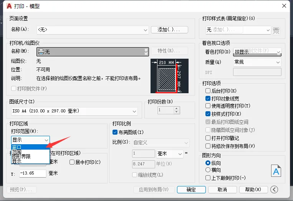Image resolution: width=293 pixels, height=201 pixels.
Task: Check 将修改保存到布局
Action: click(x=208, y=146)
